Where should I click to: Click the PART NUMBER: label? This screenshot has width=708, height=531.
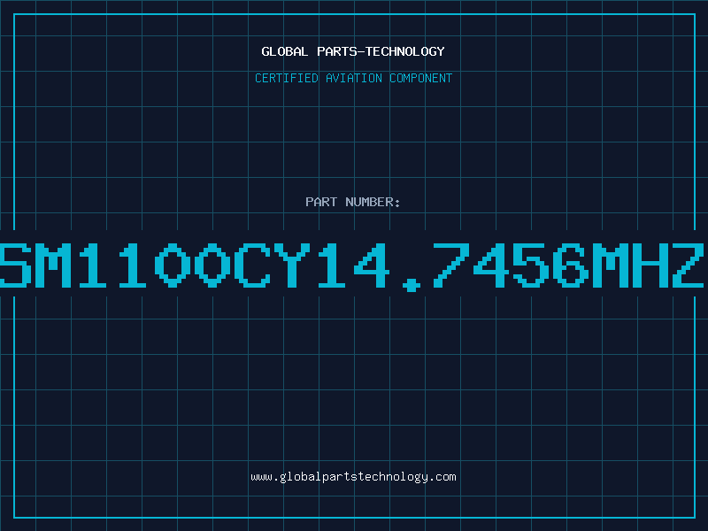point(352,202)
